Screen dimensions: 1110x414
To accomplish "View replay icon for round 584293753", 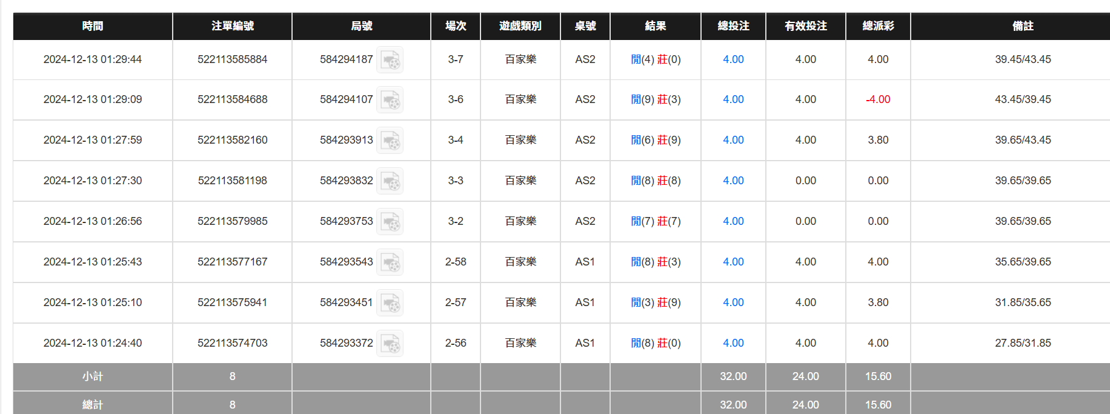I will click(390, 222).
